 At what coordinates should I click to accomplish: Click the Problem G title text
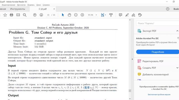pyautogui.click(x=43, y=32)
